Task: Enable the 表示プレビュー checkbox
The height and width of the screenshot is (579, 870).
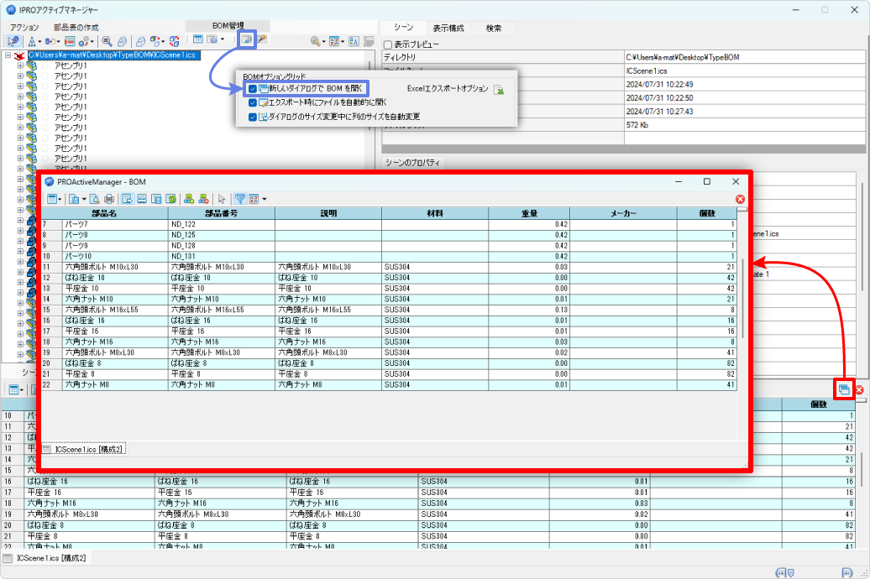Action: [x=387, y=44]
